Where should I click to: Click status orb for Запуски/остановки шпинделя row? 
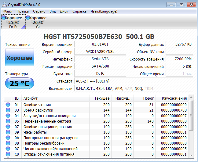point(8,116)
